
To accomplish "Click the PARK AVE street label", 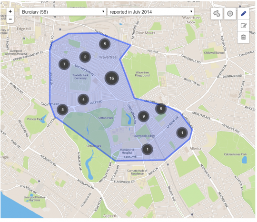I will (x=130, y=157).
